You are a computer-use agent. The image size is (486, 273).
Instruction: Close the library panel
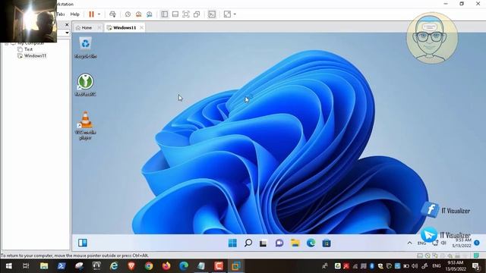pos(67,24)
